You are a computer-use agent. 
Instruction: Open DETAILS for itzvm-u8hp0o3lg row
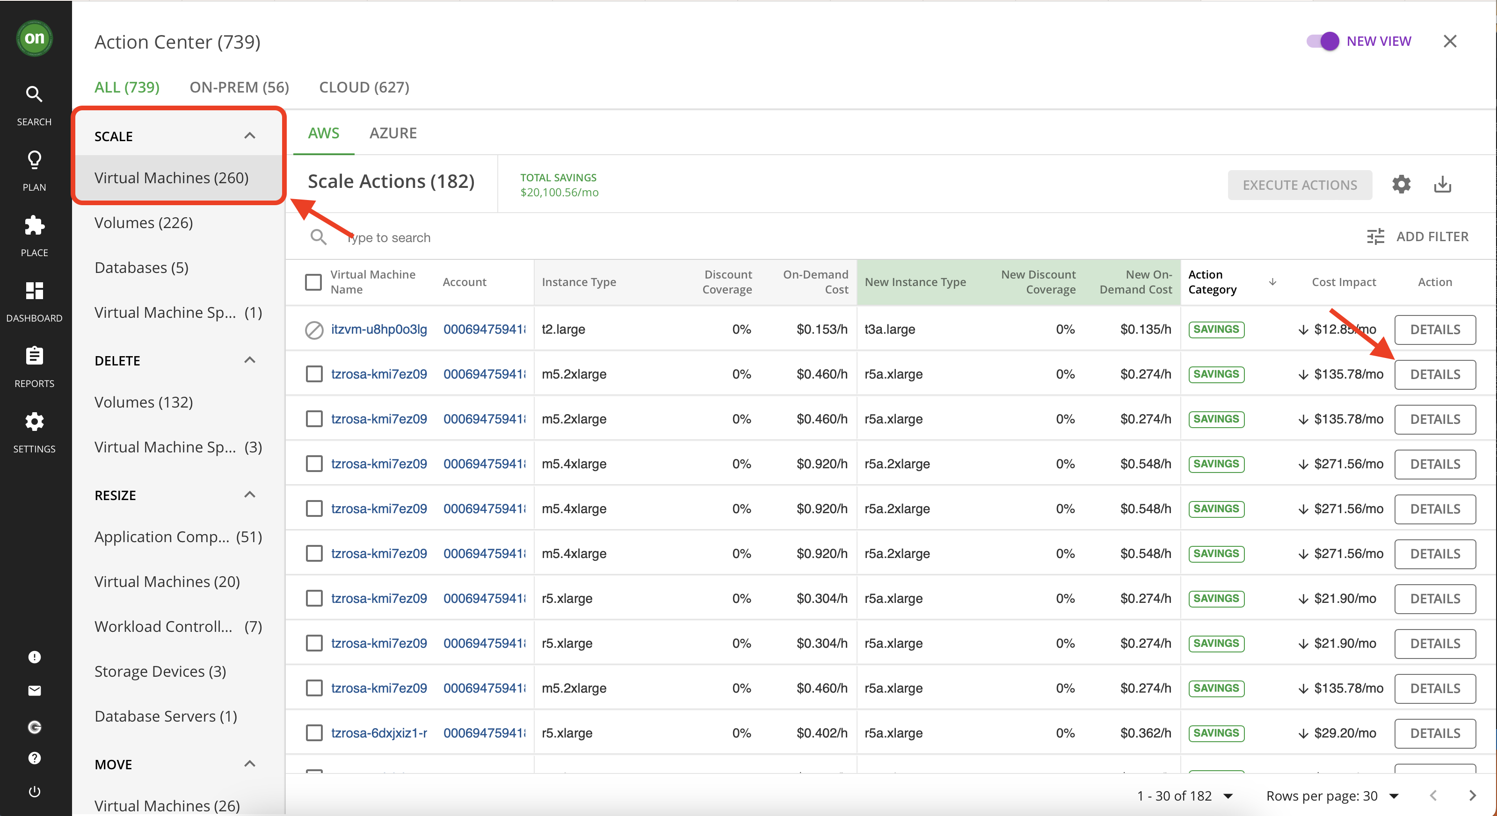(1435, 329)
